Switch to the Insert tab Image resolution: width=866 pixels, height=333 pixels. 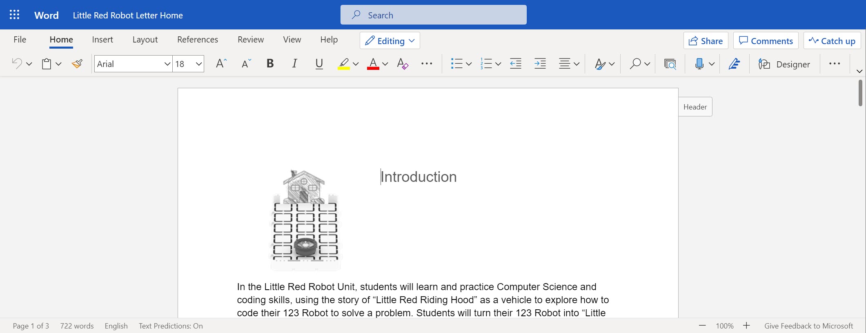click(x=102, y=40)
